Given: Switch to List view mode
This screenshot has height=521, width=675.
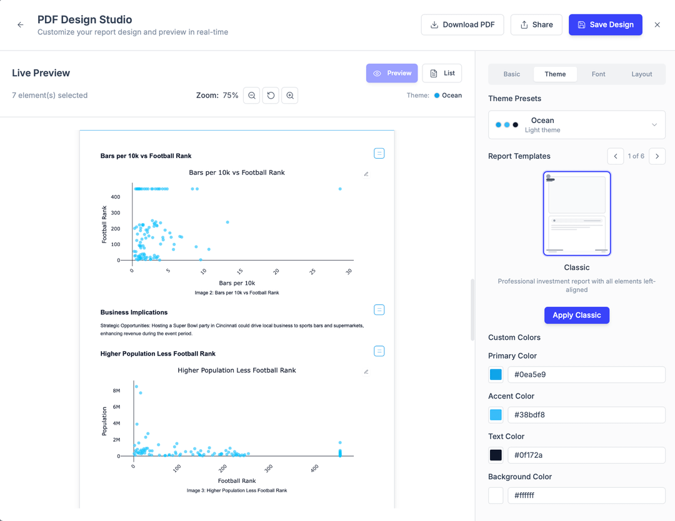Looking at the screenshot, I should click(442, 73).
